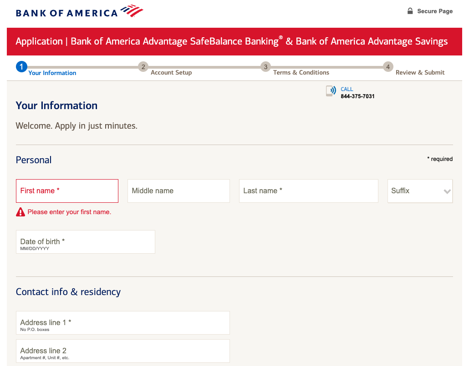Click step 2 circle in progress bar

pos(143,67)
